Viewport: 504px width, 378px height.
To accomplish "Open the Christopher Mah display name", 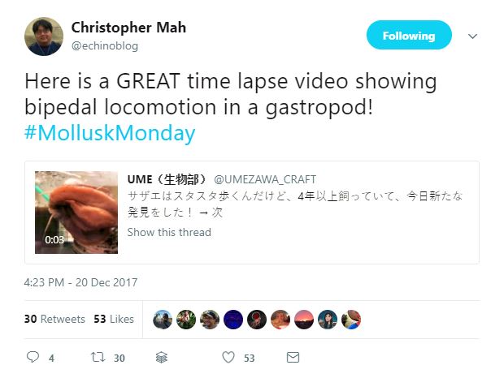I will pyautogui.click(x=128, y=28).
